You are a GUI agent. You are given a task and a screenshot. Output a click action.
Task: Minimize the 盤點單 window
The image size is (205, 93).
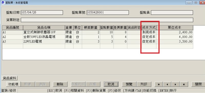click(x=189, y=3)
